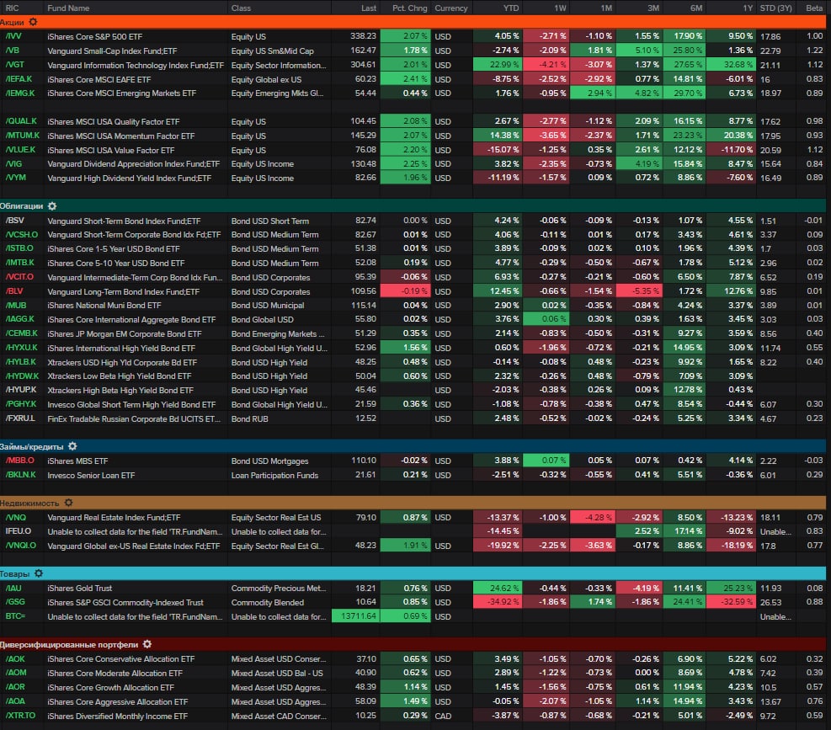
Task: Open the /BKLN.K RIC link
Action: coord(20,475)
